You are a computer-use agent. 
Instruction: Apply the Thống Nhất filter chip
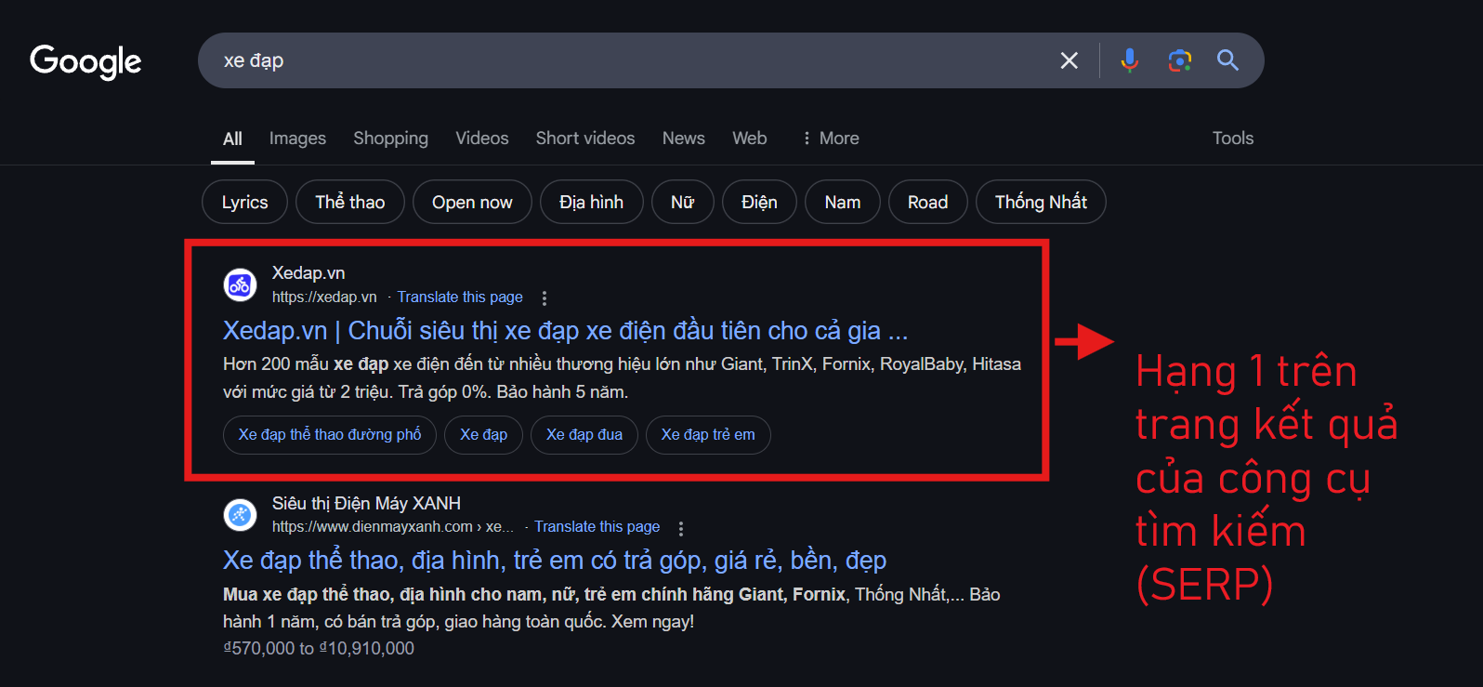(x=1041, y=202)
